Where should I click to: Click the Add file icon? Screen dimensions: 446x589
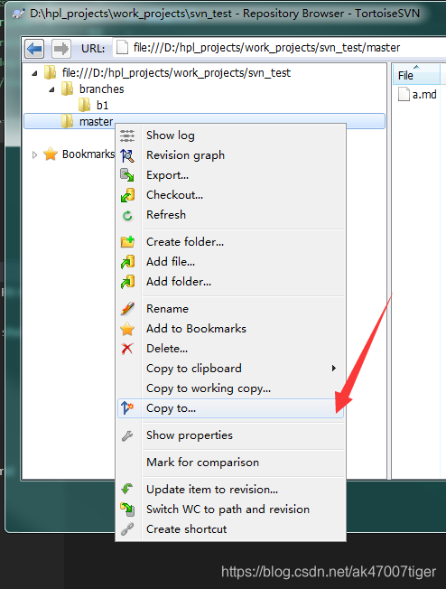pos(127,262)
